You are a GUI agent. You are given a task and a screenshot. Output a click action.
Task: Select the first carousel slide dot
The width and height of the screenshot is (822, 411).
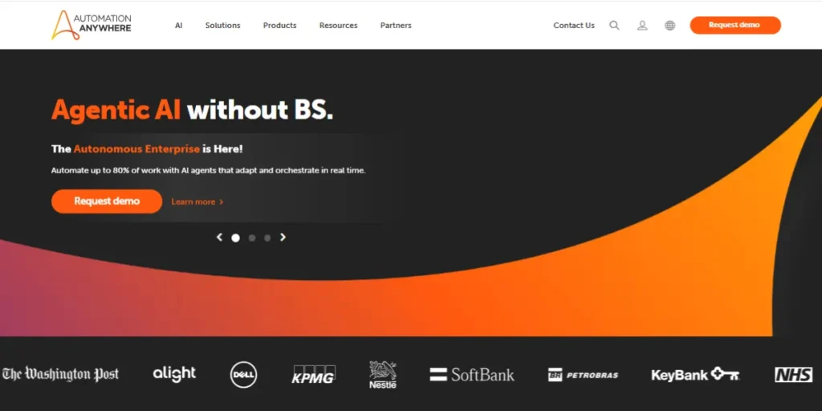(x=235, y=238)
